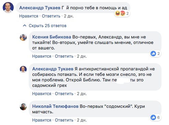Open Николай Телюфанов's profile name link
This screenshot has width=169, height=125.
55,106
